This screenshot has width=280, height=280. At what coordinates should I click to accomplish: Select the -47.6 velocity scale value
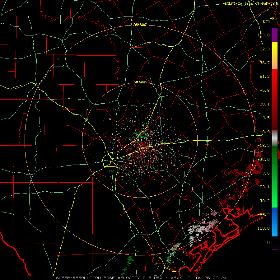(x=264, y=173)
